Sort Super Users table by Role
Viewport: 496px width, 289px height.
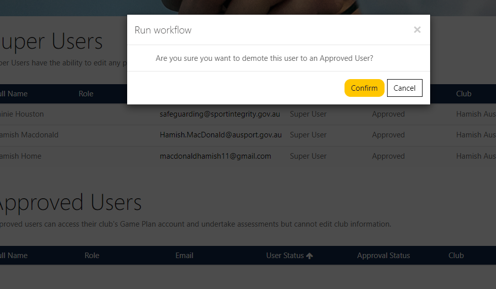86,94
